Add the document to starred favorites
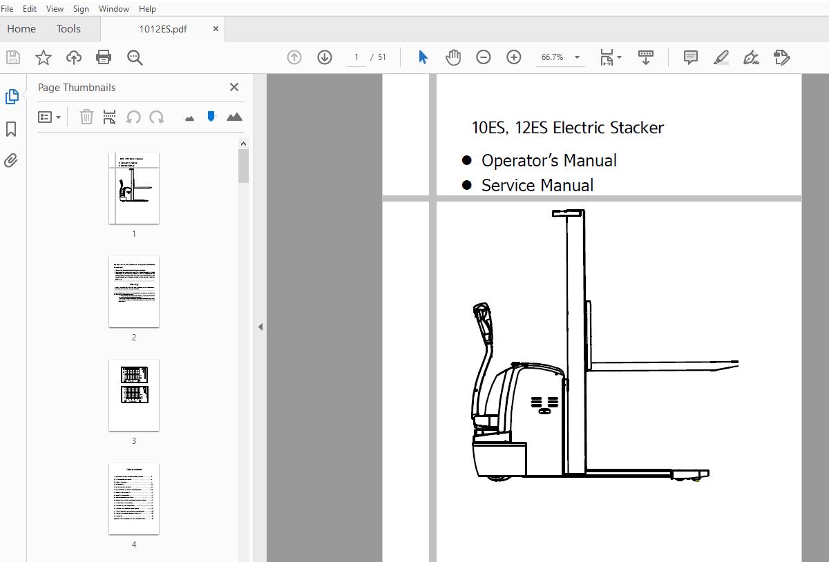 point(44,57)
